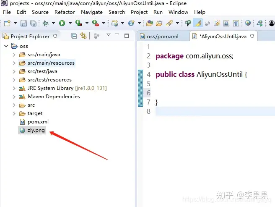Expand the Maven Dependencies node
This screenshot has width=275, height=207.
click(x=14, y=97)
